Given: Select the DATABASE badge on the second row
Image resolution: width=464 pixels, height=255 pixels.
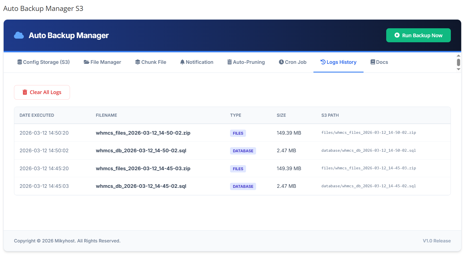Looking at the screenshot, I should (x=243, y=151).
